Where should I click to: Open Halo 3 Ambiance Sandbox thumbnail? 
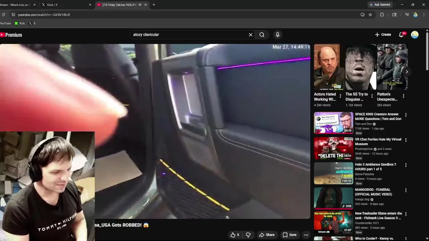tap(333, 173)
